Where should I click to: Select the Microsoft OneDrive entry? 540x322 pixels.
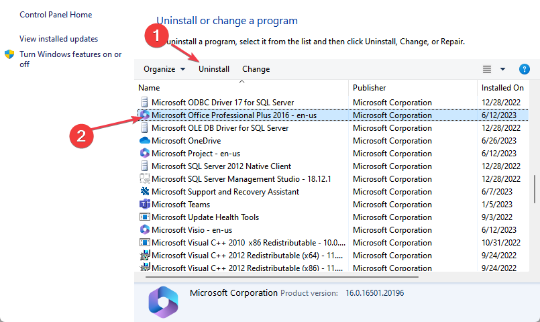coord(186,141)
